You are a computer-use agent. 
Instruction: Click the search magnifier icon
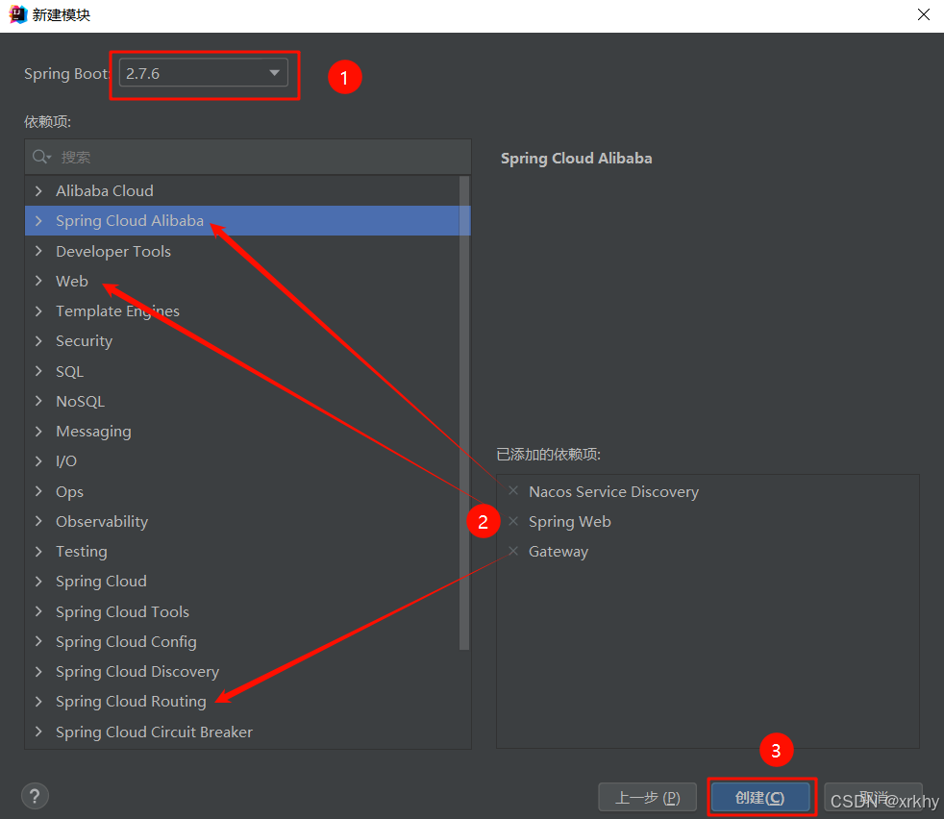point(41,158)
